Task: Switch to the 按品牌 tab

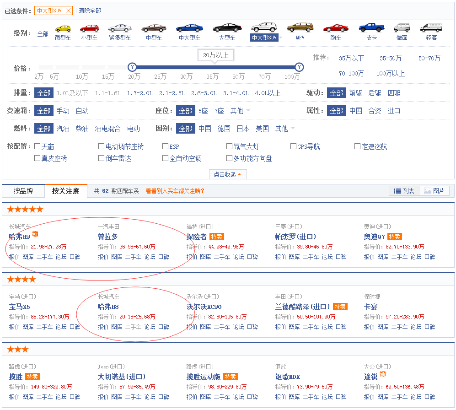Action: tap(23, 191)
